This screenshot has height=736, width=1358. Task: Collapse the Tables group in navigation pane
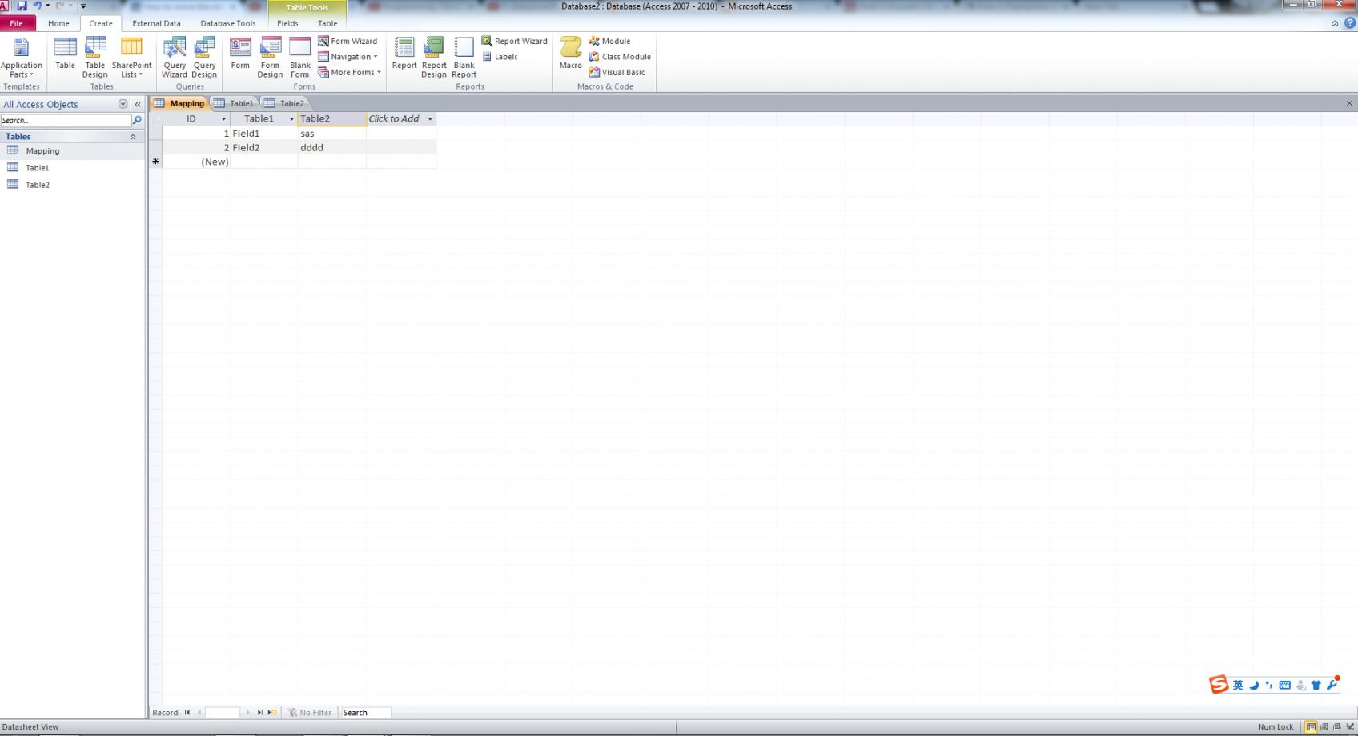click(x=133, y=137)
